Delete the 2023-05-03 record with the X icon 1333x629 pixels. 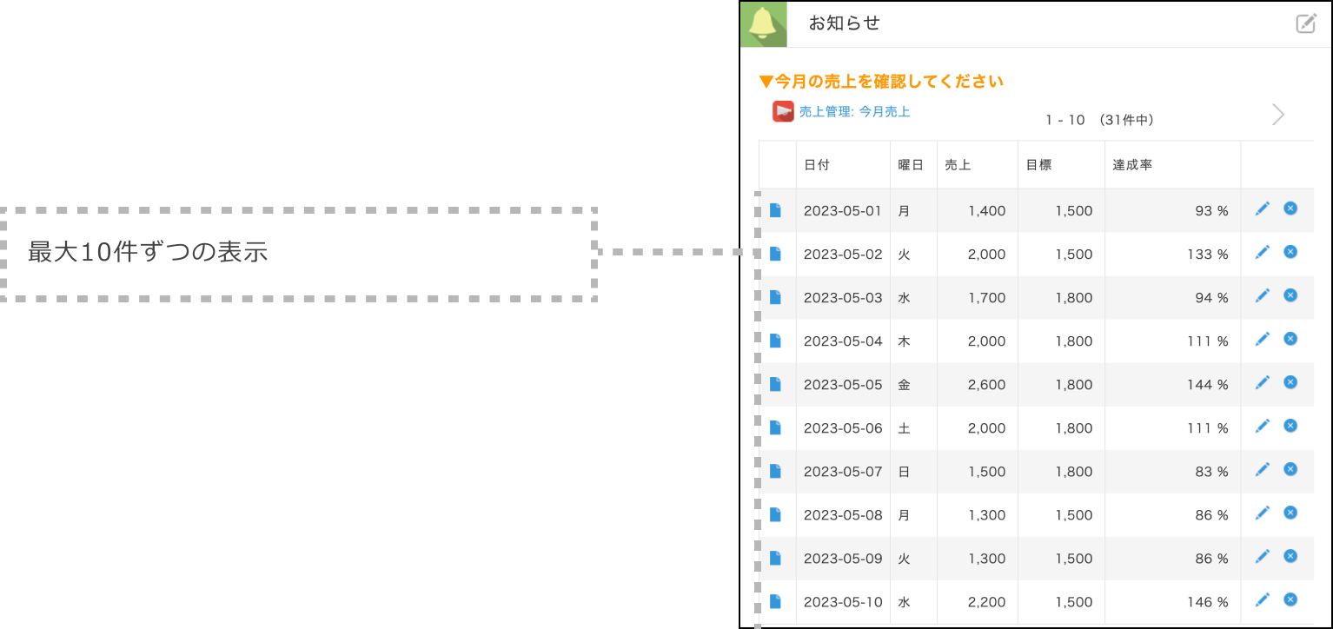pyautogui.click(x=1290, y=296)
